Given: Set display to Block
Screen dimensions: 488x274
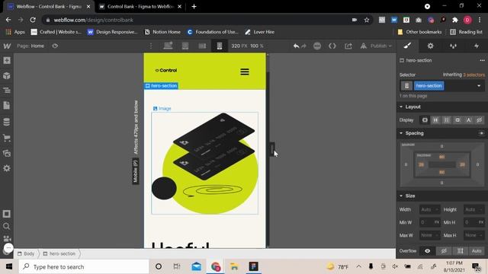Looking at the screenshot, I should point(425,120).
